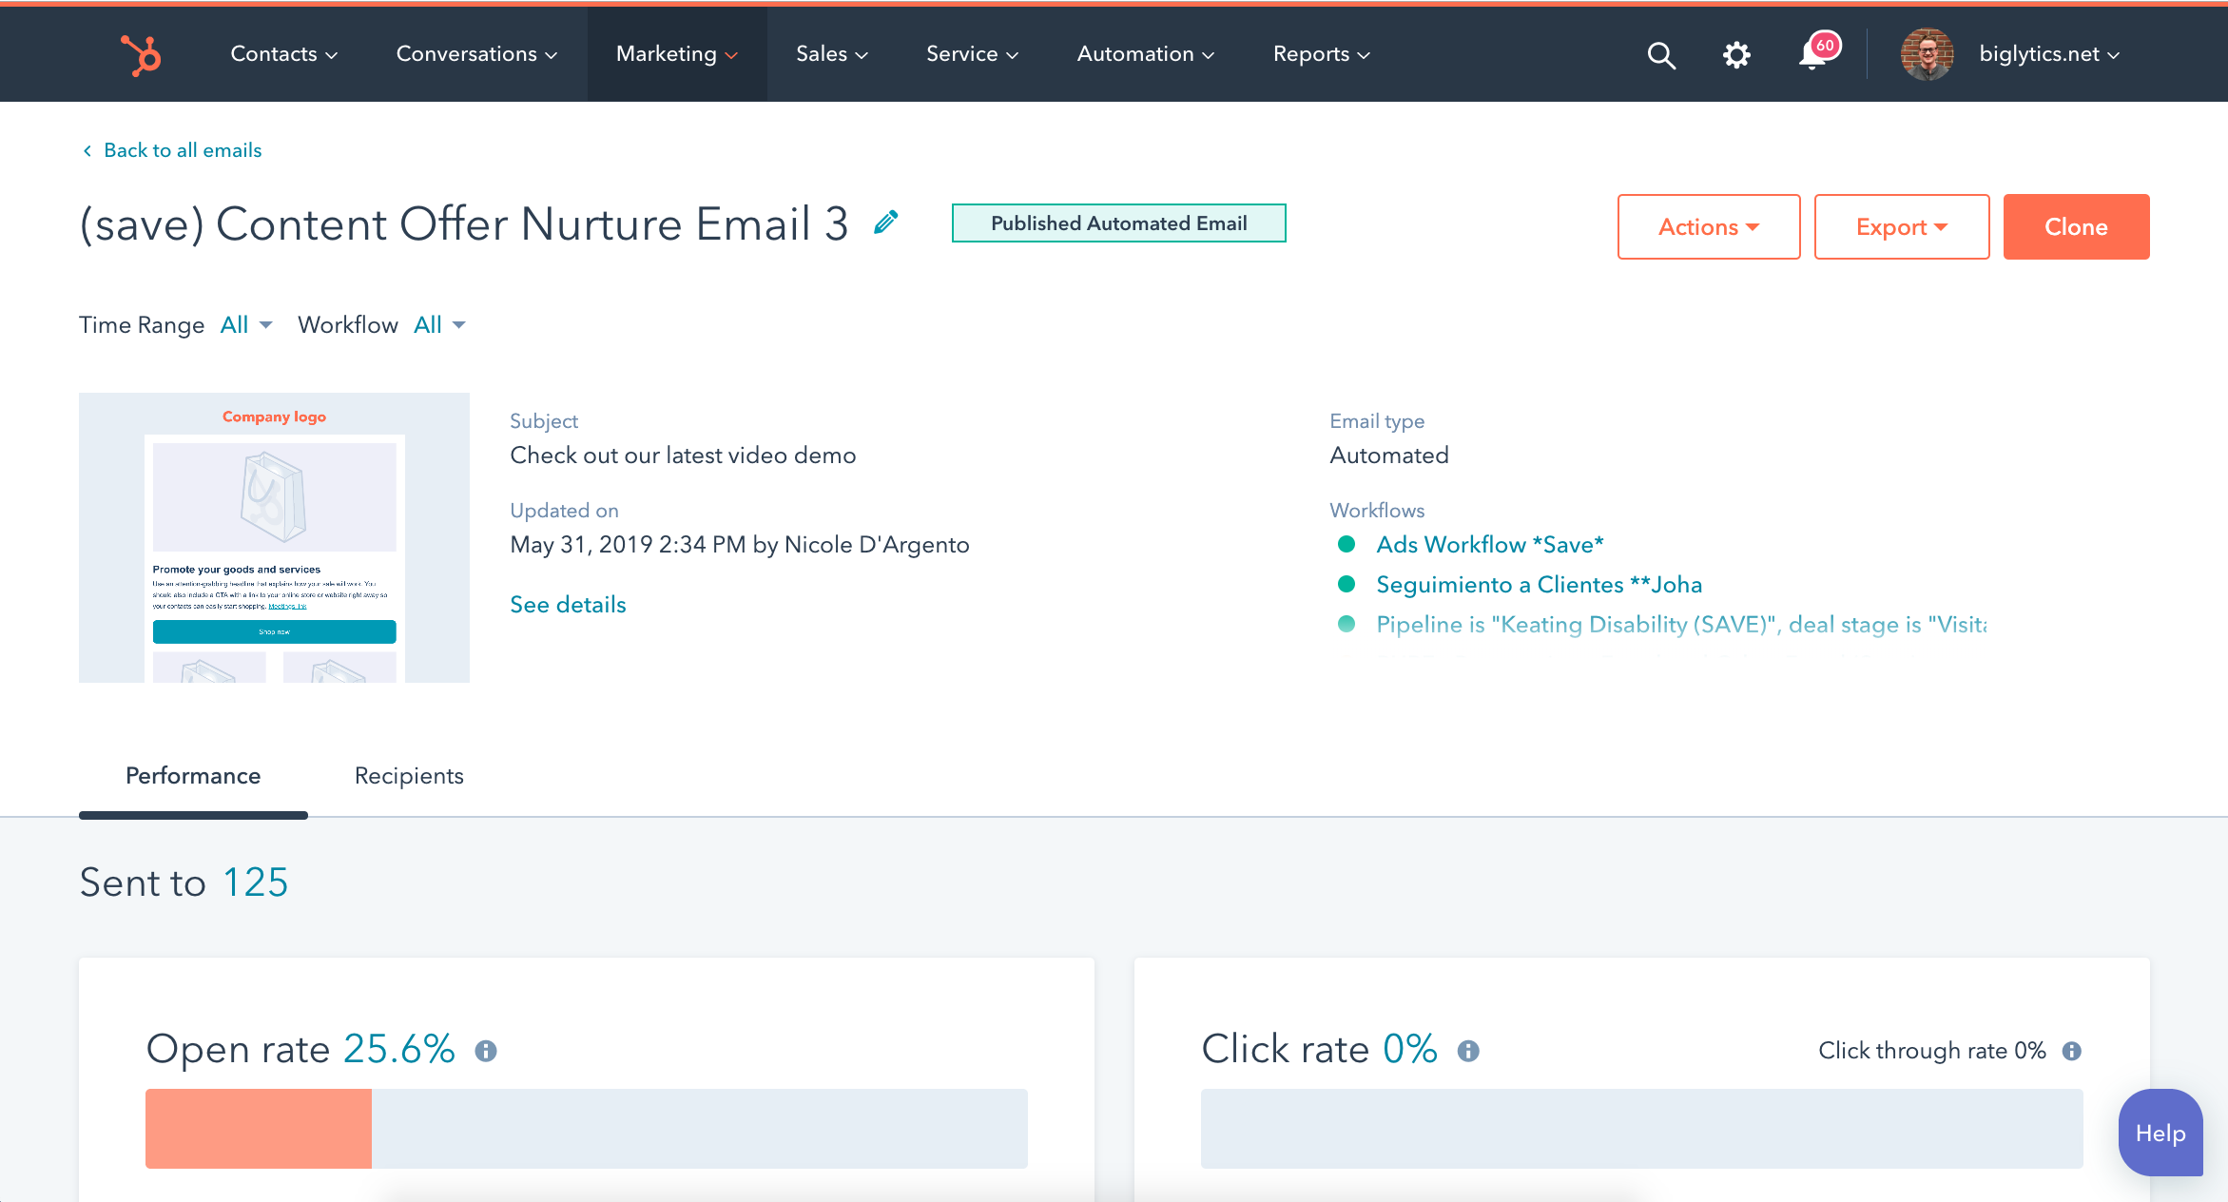The width and height of the screenshot is (2228, 1202).
Task: Click the profile avatar photo
Action: (1927, 54)
